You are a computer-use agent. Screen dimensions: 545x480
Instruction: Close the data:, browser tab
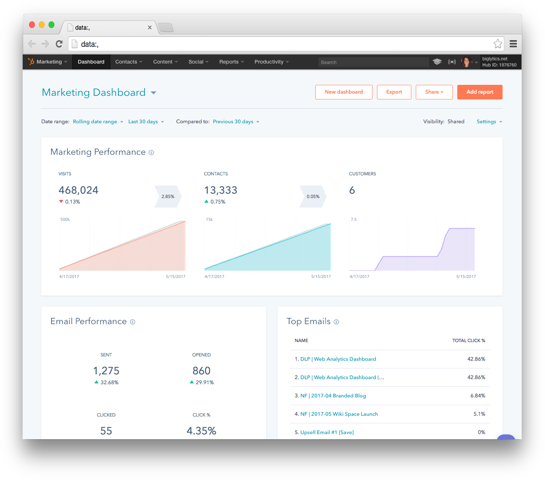pos(150,28)
